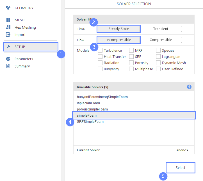Viewport: 203px width, 181px height.
Task: Click the Setup wrench icon
Action: [x=8, y=47]
